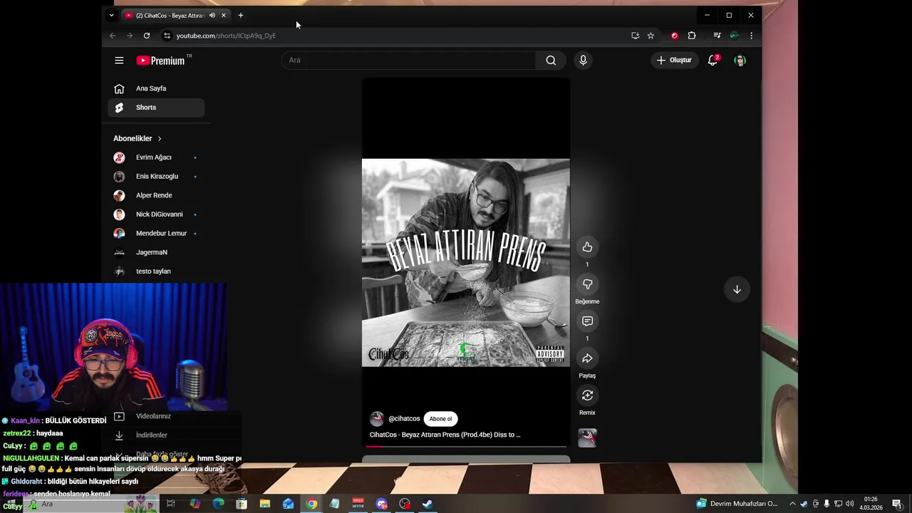912x513 pixels.
Task: Open Steam from the taskbar
Action: [427, 504]
